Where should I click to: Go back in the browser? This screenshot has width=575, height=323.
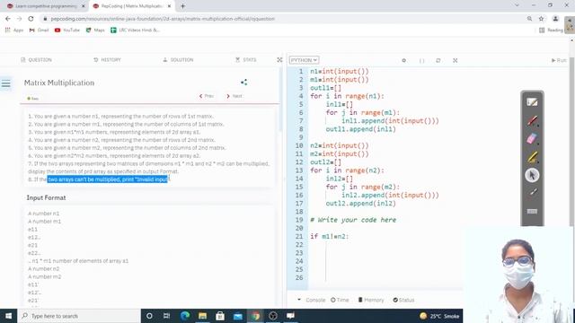click(x=8, y=19)
